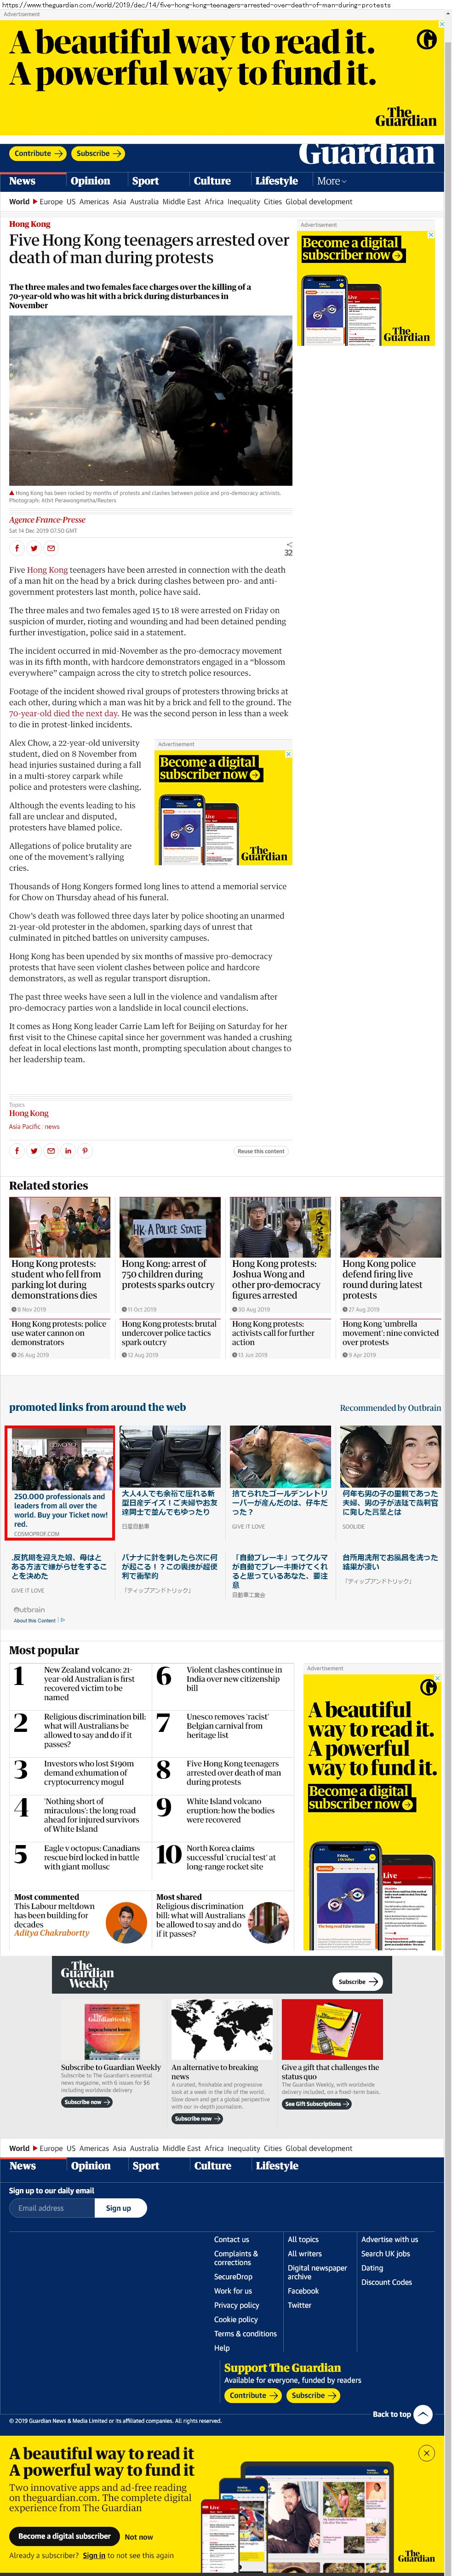
Task: Pin article using the Pinterest icon
Action: (85, 1151)
